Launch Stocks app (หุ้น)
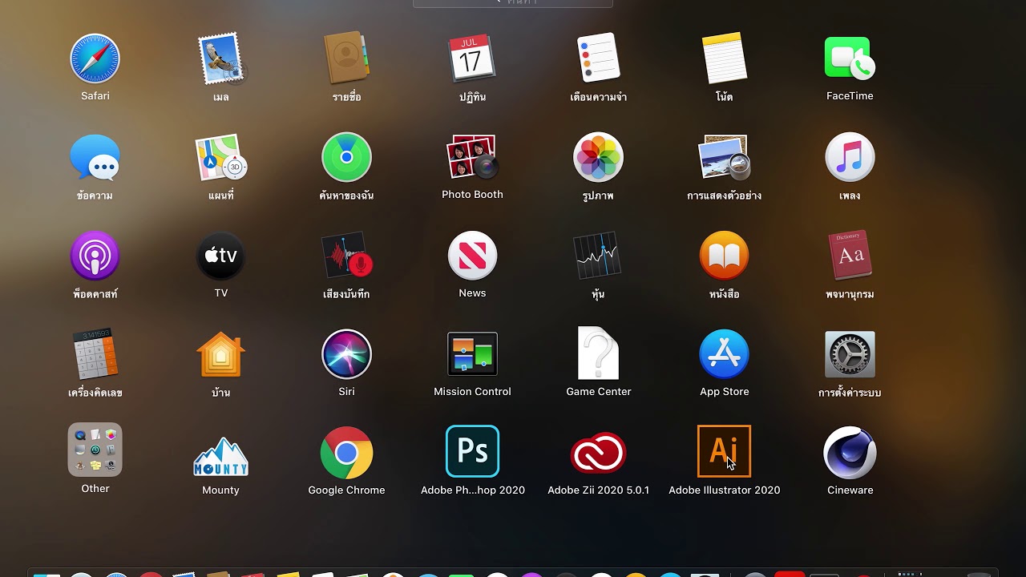Image resolution: width=1026 pixels, height=577 pixels. (598, 256)
